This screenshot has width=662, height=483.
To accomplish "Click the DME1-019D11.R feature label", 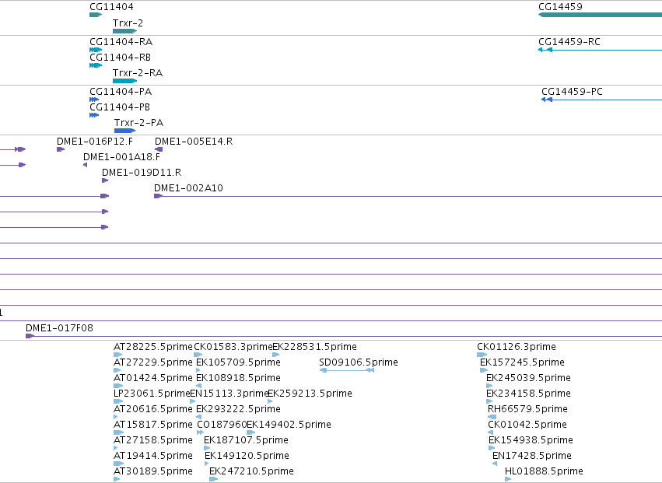I will 142,173.
